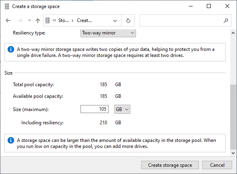
Task: Select the 'Creat...' breadcrumb segment
Action: 84,20
